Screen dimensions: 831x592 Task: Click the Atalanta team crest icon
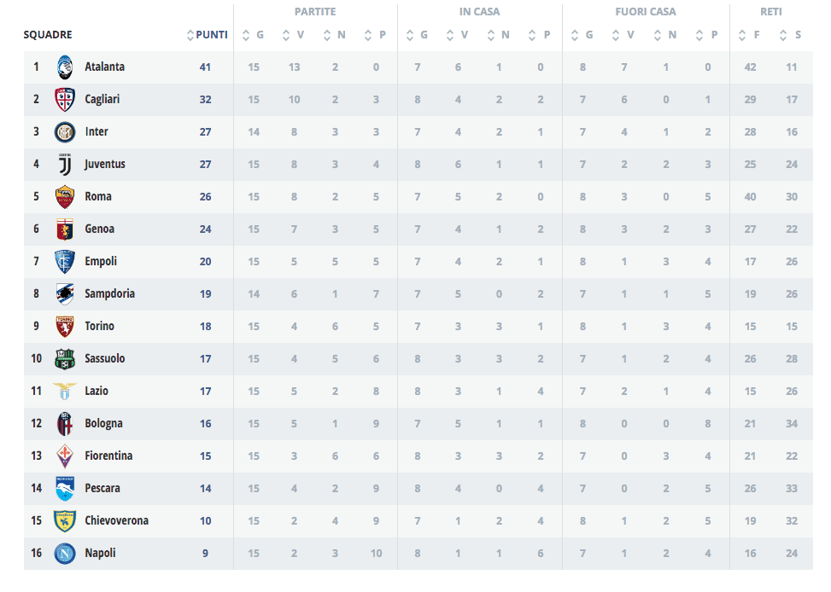[x=65, y=67]
